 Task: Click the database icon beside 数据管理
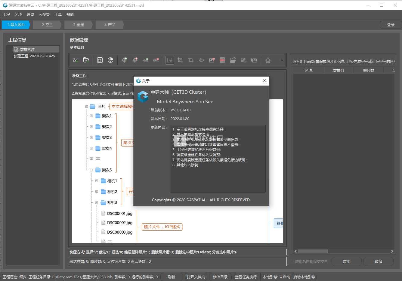pyautogui.click(x=16, y=49)
